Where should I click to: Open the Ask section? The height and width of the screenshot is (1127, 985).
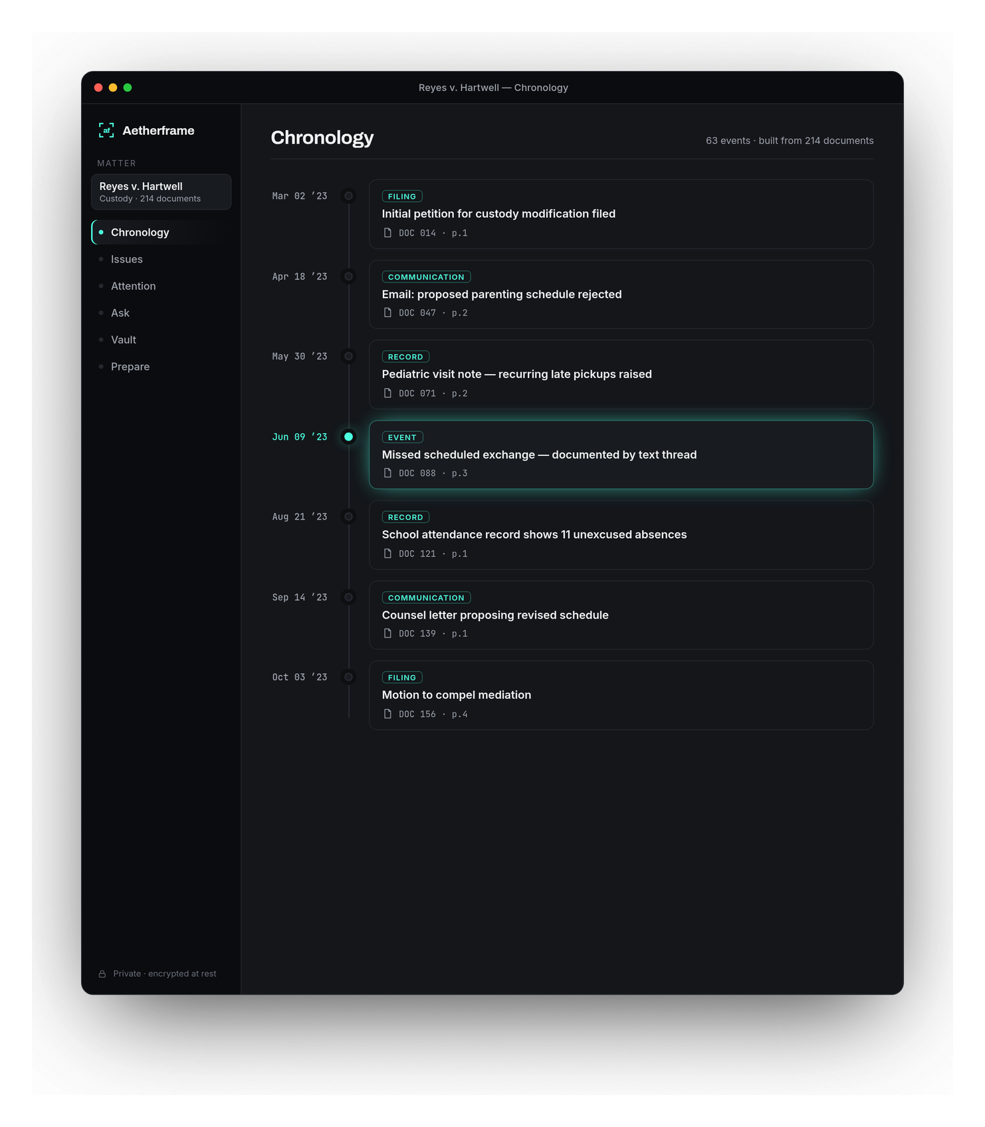[x=161, y=312]
